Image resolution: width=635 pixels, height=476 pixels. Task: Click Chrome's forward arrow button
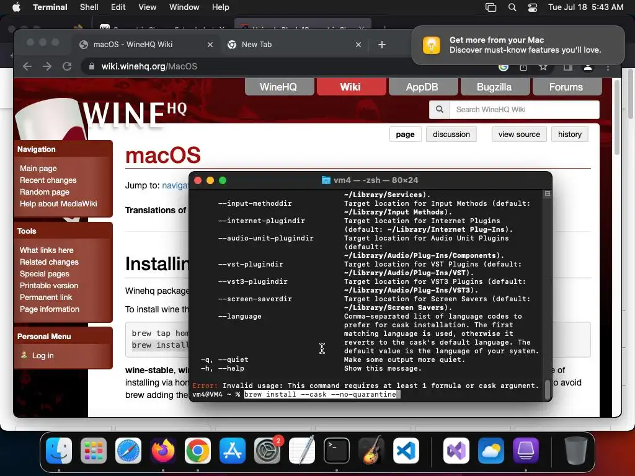(x=47, y=66)
